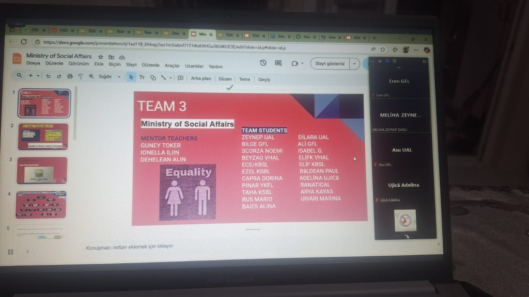529x297 pixels.
Task: Select the paint format tool
Action: click(80, 76)
